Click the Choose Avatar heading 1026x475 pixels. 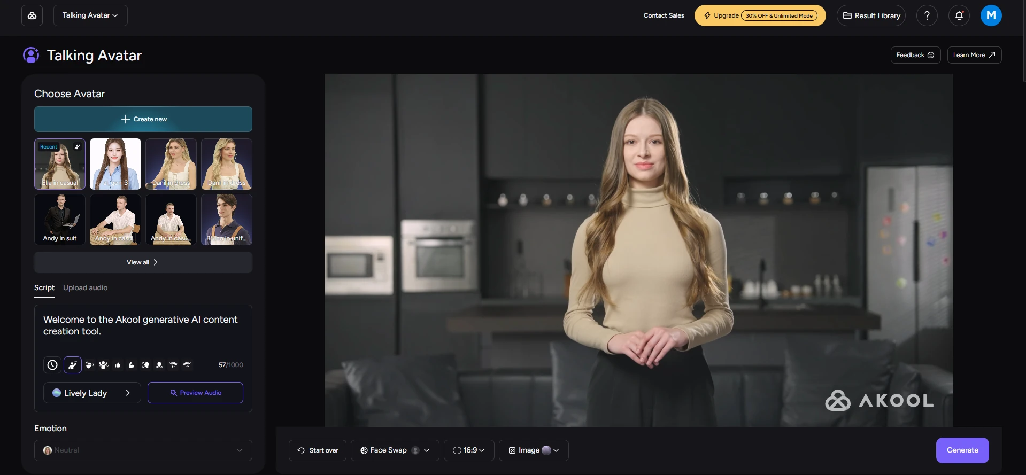point(70,94)
